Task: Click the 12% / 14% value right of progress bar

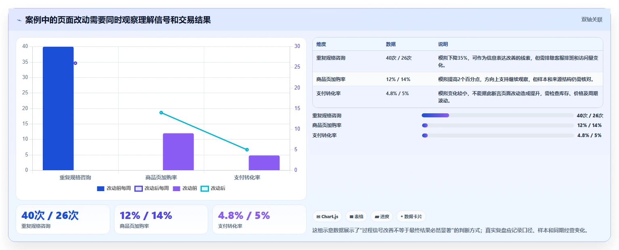Action: pos(590,125)
